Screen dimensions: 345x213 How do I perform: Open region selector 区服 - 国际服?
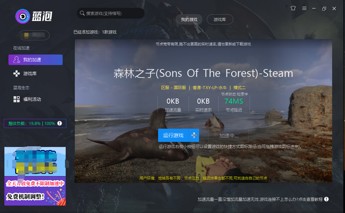(x=174, y=88)
